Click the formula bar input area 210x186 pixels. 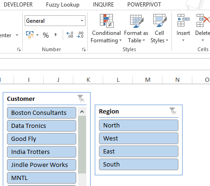(105, 64)
